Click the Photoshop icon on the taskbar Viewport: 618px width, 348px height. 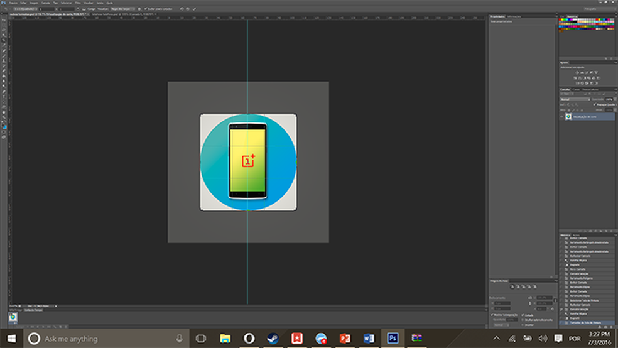point(393,339)
